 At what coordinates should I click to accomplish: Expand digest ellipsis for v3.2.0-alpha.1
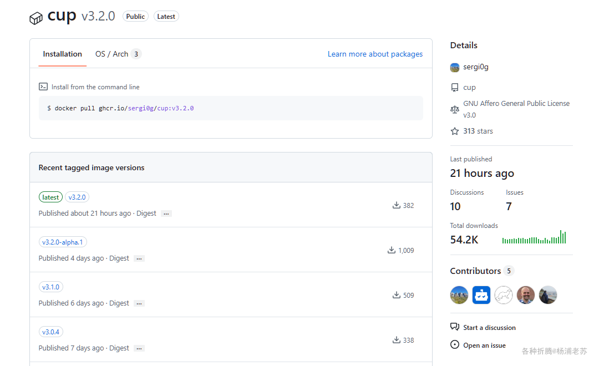pyautogui.click(x=139, y=258)
